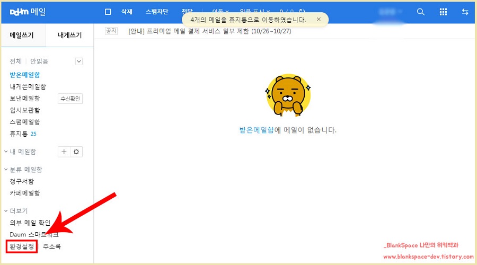This screenshot has height=265, width=477.
Task: Open 받은메일함 in sidebar
Action: 25,75
